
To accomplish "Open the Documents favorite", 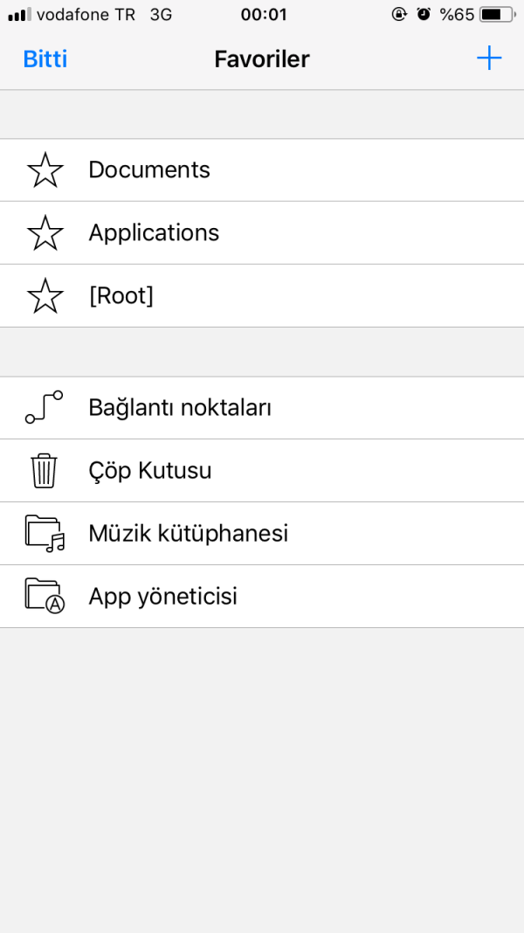I will coord(149,169).
